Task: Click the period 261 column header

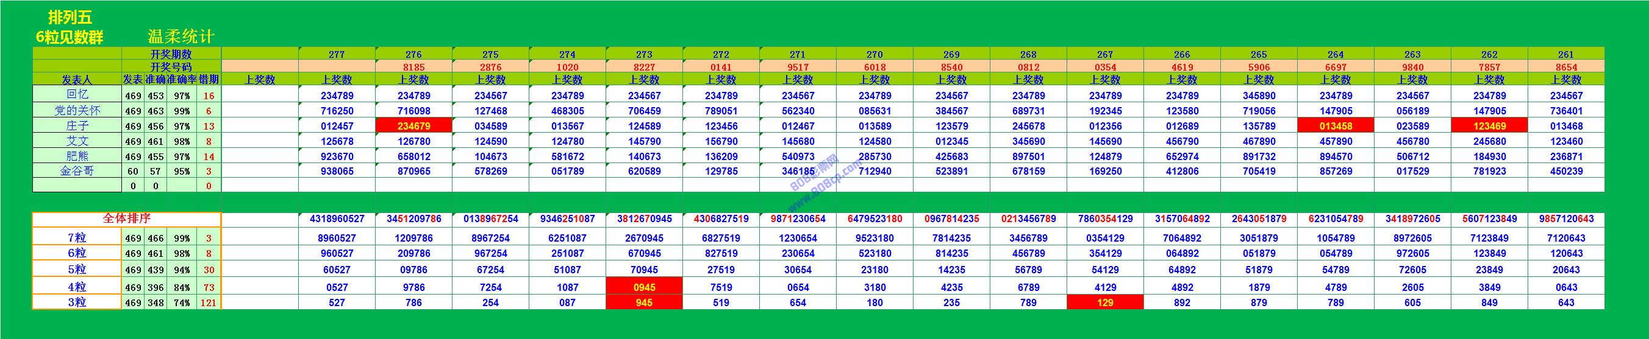Action: coord(1566,54)
